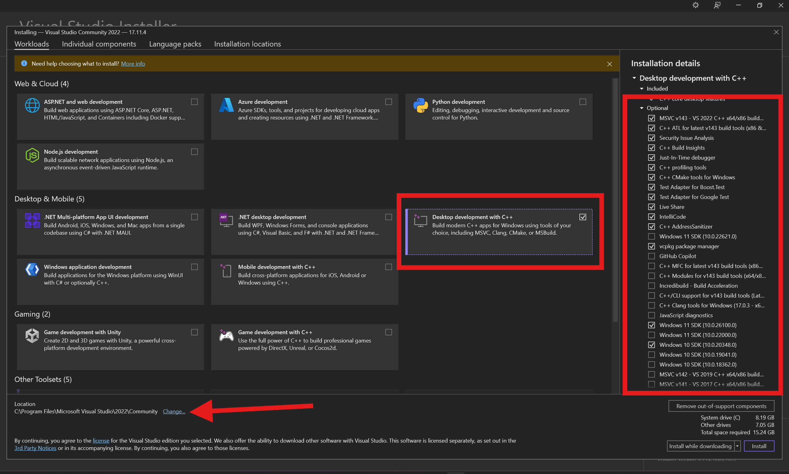Check the .NET desktop development workload

pos(388,217)
